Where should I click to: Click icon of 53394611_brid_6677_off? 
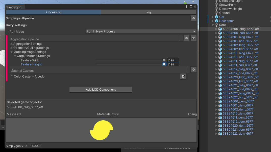click(x=220, y=65)
